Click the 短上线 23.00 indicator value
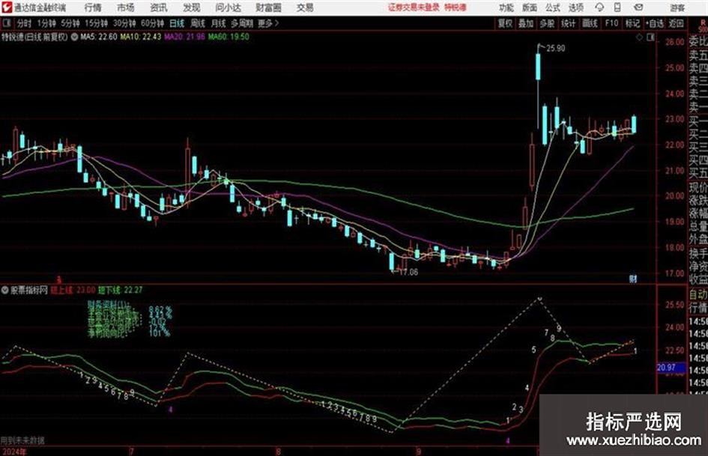Image resolution: width=708 pixels, height=456 pixels. point(73,290)
